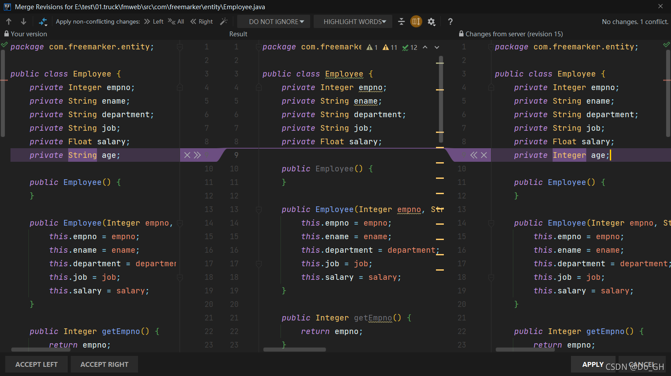
Task: Collapse the Result constructor fold at line 13
Action: tap(259, 209)
